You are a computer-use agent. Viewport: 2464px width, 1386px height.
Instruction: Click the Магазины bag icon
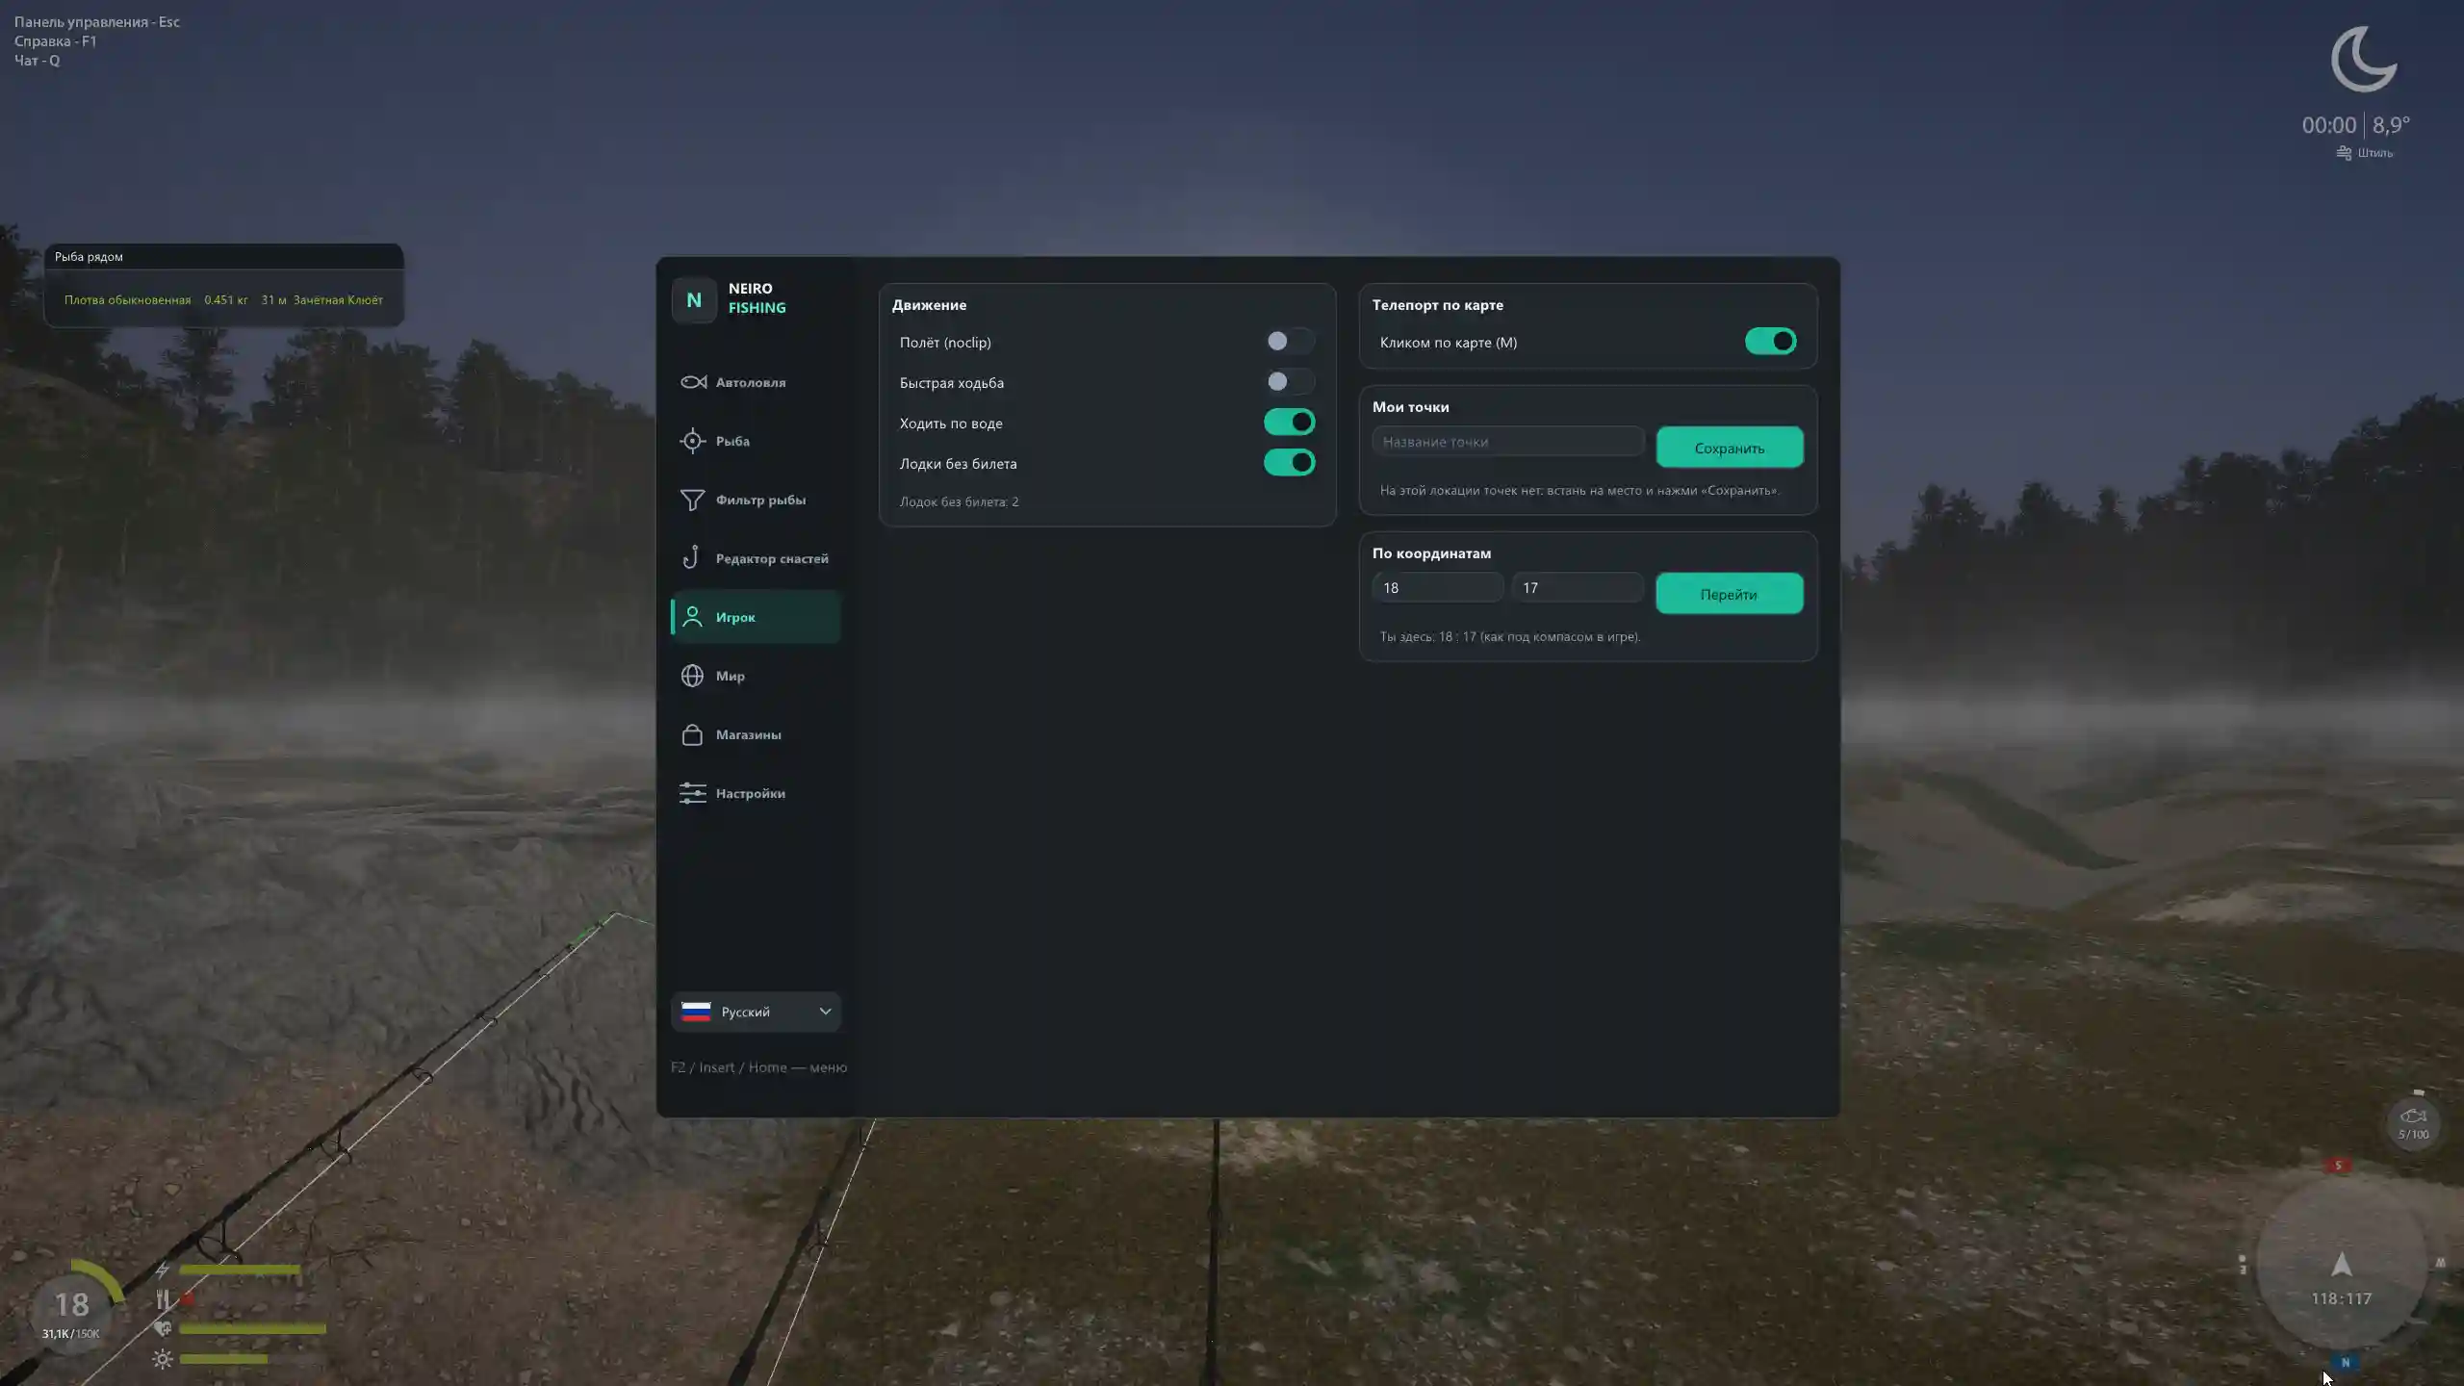(692, 734)
